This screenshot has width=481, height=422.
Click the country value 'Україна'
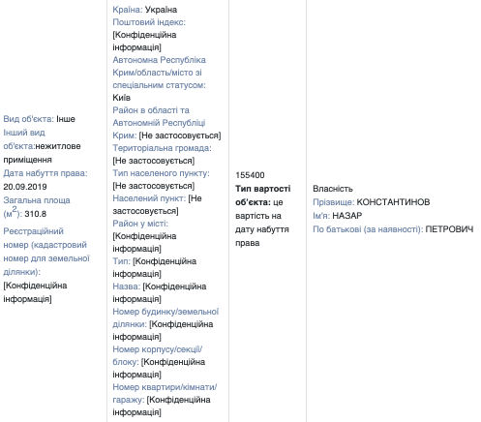161,10
